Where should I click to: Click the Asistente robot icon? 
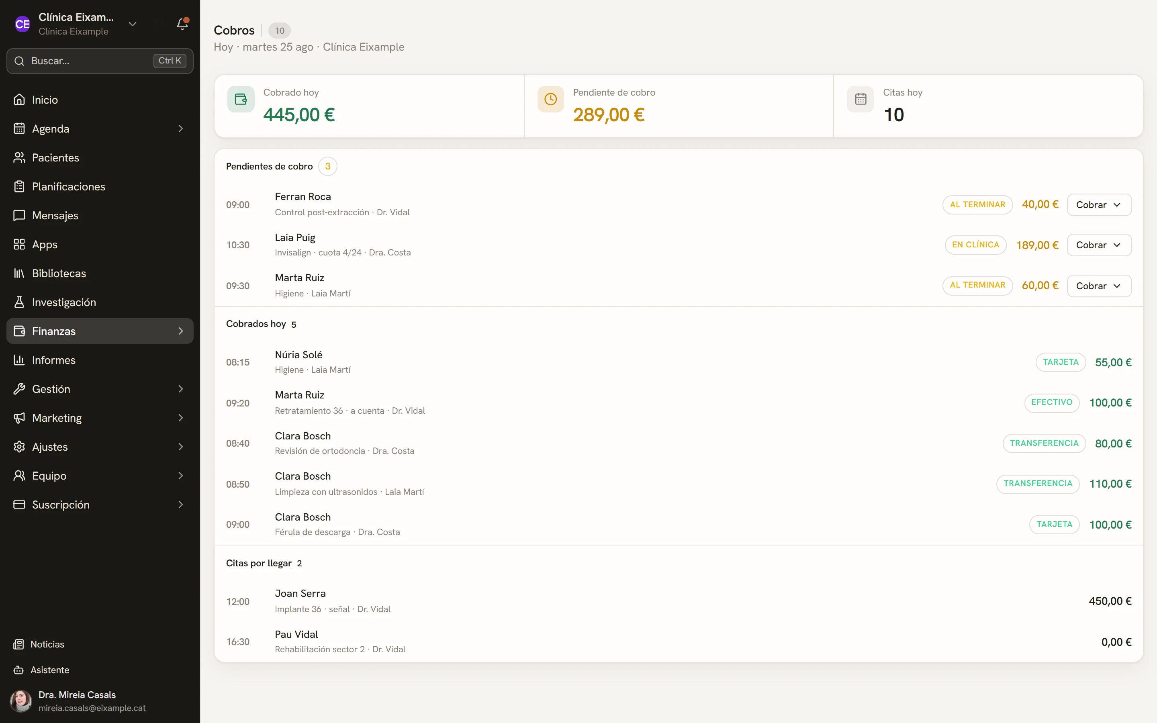pyautogui.click(x=18, y=670)
